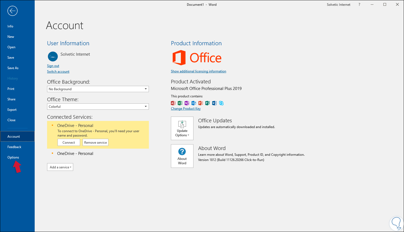Open the Update Options dropdown button
Image resolution: width=404 pixels, height=232 pixels.
182,128
